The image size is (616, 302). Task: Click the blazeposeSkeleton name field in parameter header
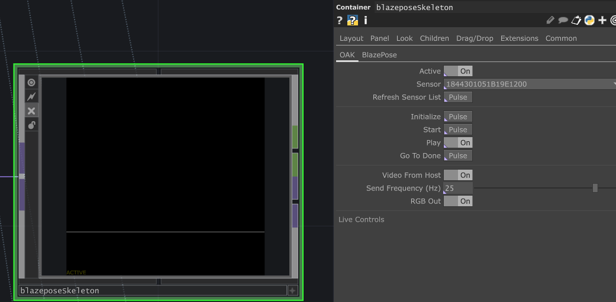tap(494, 7)
